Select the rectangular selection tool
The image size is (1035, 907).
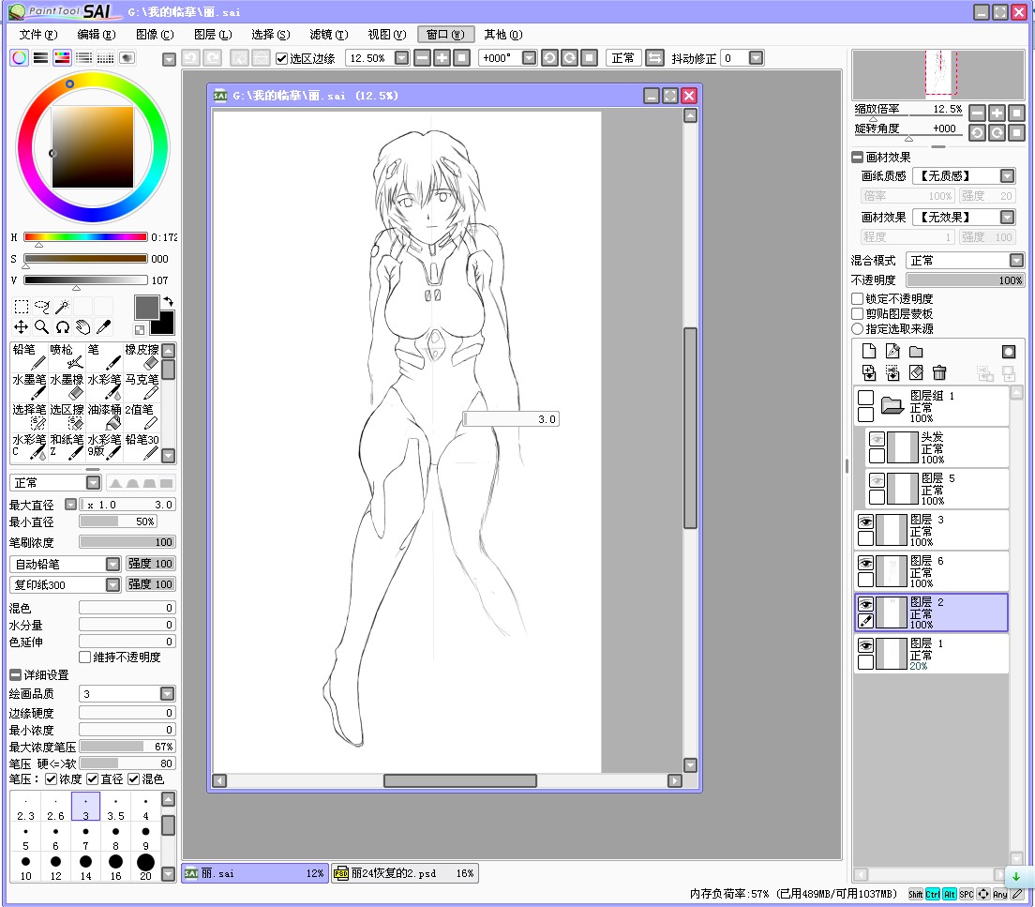22,307
